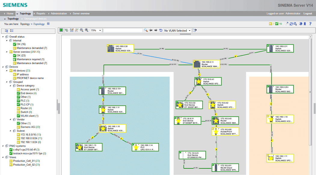Image resolution: width=316 pixels, height=175 pixels.
Task: Open the No VLAN Selected dropdown
Action: tap(177, 30)
